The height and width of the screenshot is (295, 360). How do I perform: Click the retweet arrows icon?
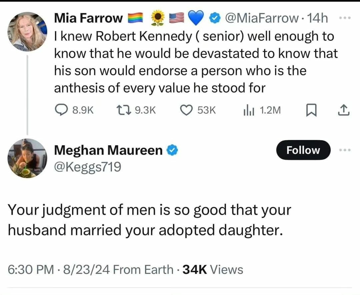122,110
